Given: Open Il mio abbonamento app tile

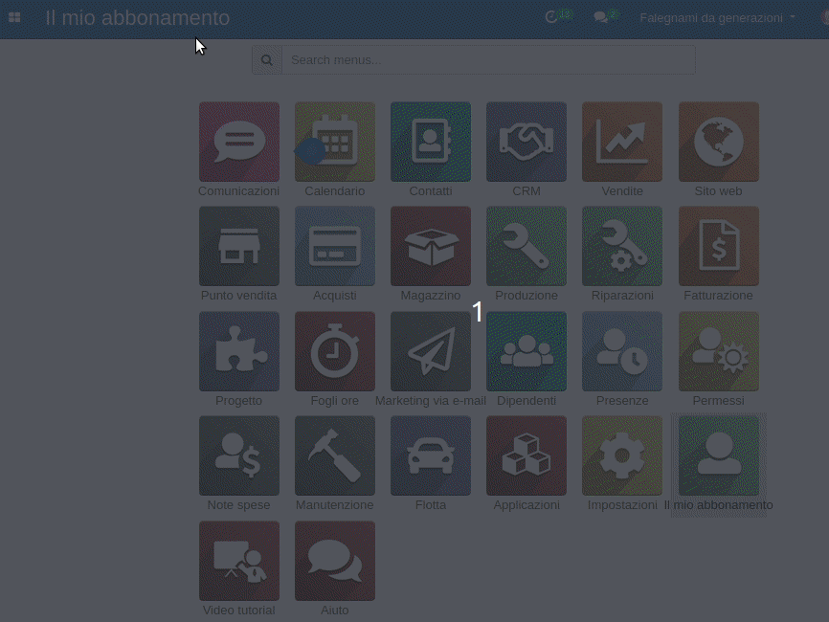Looking at the screenshot, I should click(x=719, y=455).
